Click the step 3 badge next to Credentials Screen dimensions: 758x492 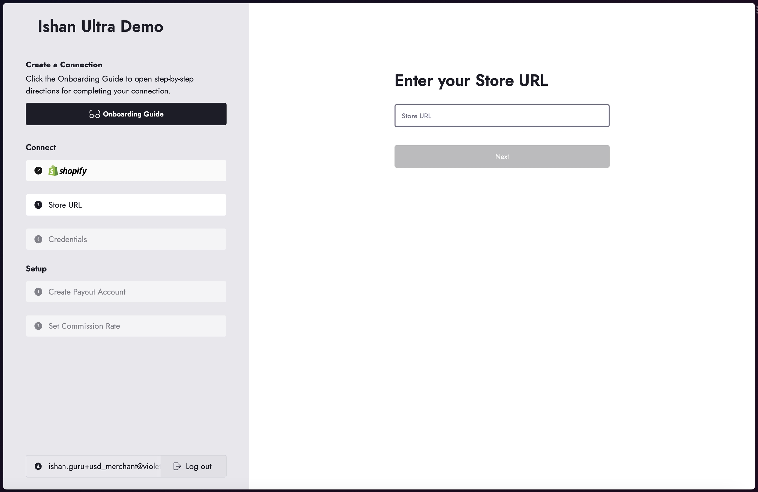(38, 239)
